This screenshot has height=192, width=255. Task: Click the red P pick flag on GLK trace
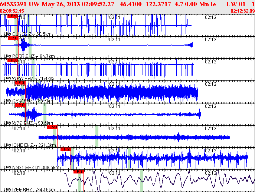(x=12, y=17)
